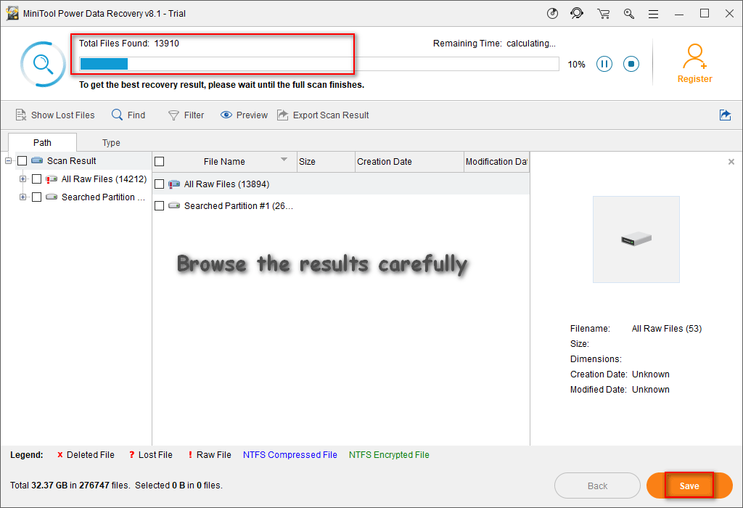Image resolution: width=743 pixels, height=508 pixels.
Task: Click the Save button
Action: (x=689, y=486)
